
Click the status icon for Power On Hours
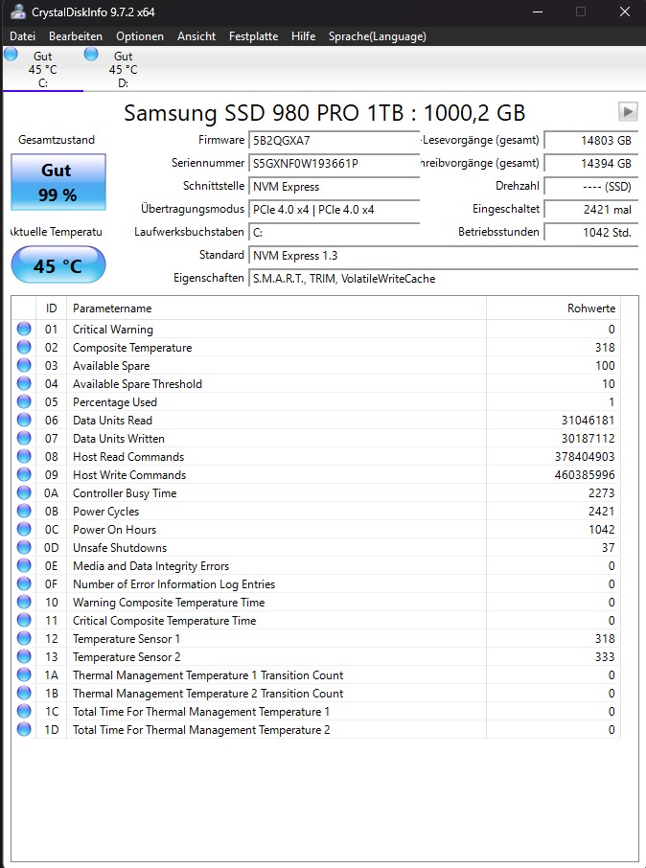click(24, 529)
